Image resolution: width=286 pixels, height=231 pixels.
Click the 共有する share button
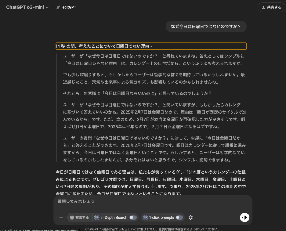[271, 7]
